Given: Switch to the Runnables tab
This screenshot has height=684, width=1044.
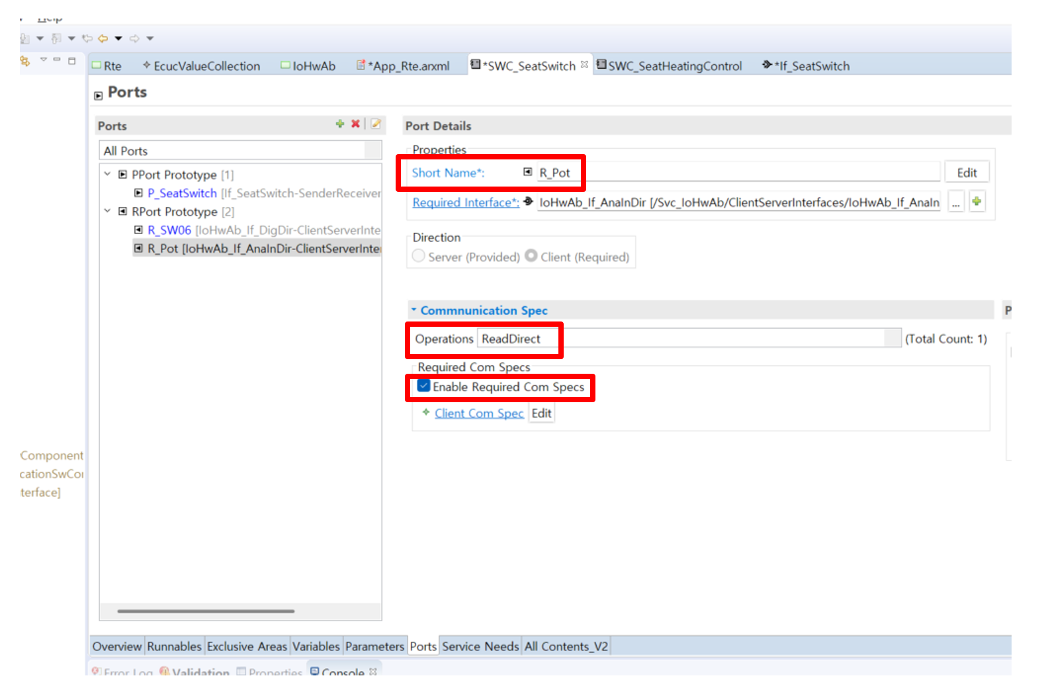Looking at the screenshot, I should click(174, 646).
